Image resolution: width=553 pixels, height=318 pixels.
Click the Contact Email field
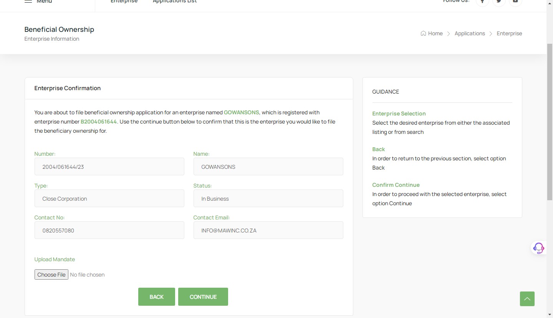[x=268, y=231]
